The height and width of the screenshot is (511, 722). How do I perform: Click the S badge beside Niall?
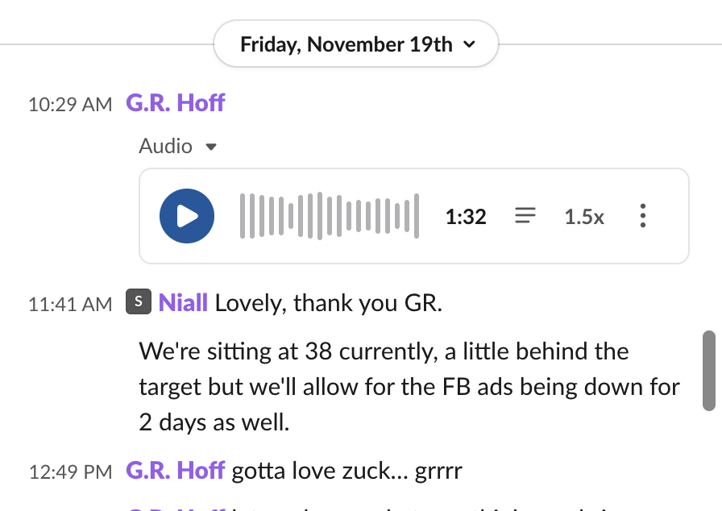139,302
